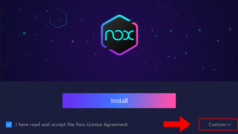Viewport: 238px width, 134px height.
Task: Click the word 'Custom' at the bottom right
Action: tap(217, 124)
